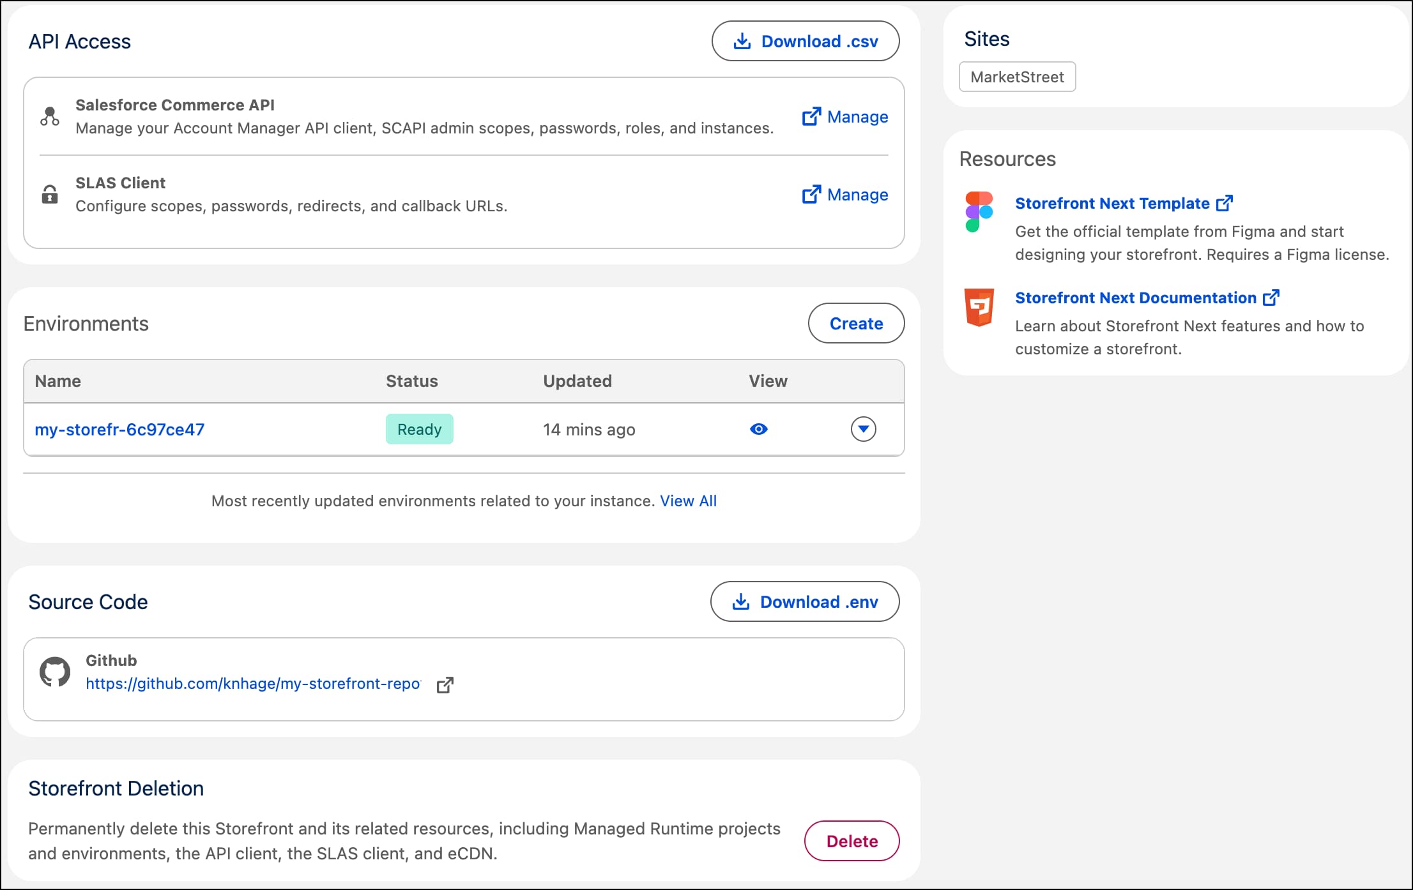Click the external icon next to Storefront Next Template
Screen dimensions: 1413x890
point(1225,203)
